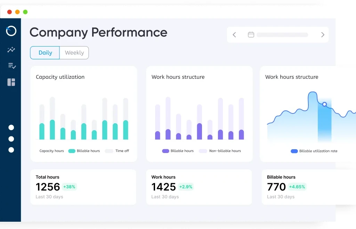Click the +38% total hours badge
The width and height of the screenshot is (356, 229).
click(69, 187)
